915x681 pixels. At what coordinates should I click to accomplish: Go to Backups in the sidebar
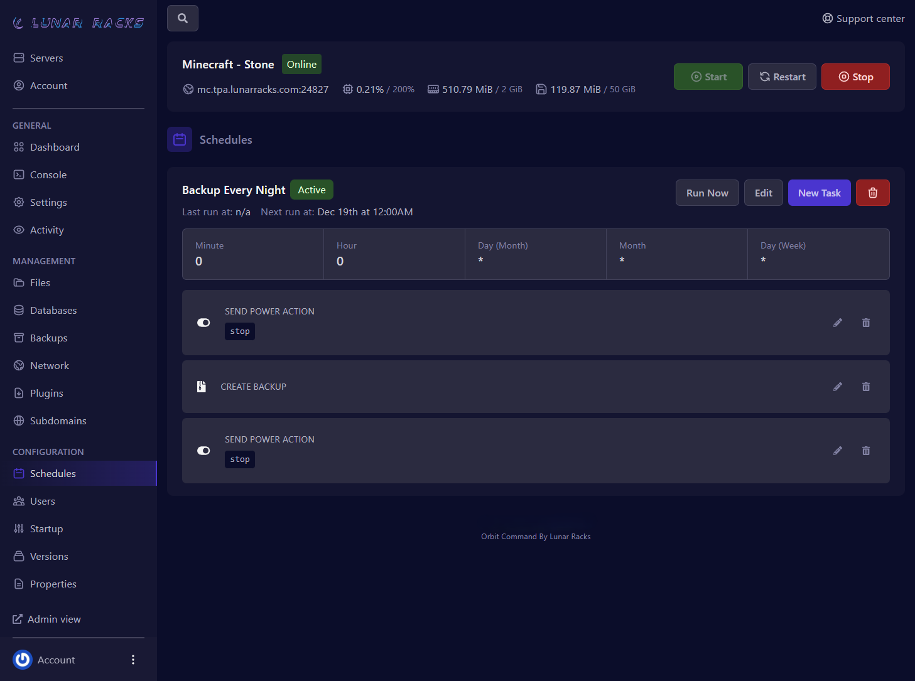[48, 338]
